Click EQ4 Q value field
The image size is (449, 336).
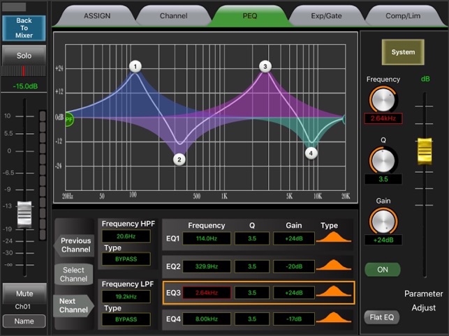pos(252,319)
